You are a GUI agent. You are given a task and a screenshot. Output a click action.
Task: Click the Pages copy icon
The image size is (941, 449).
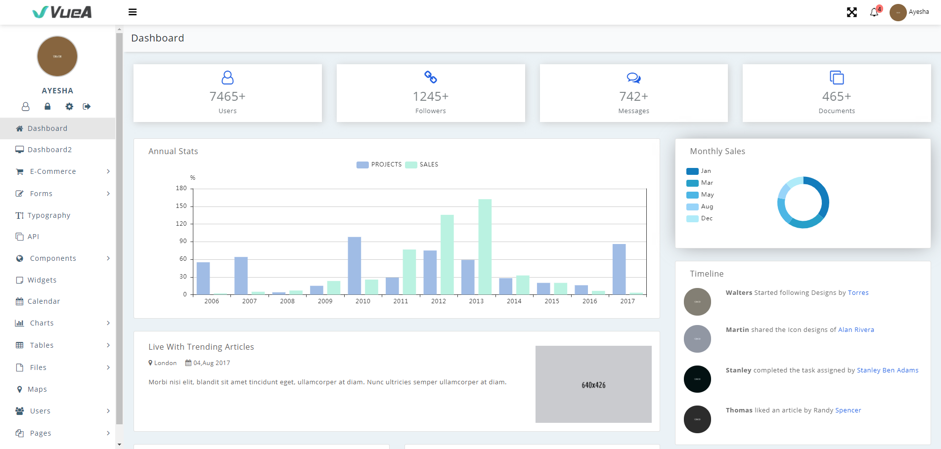click(20, 433)
